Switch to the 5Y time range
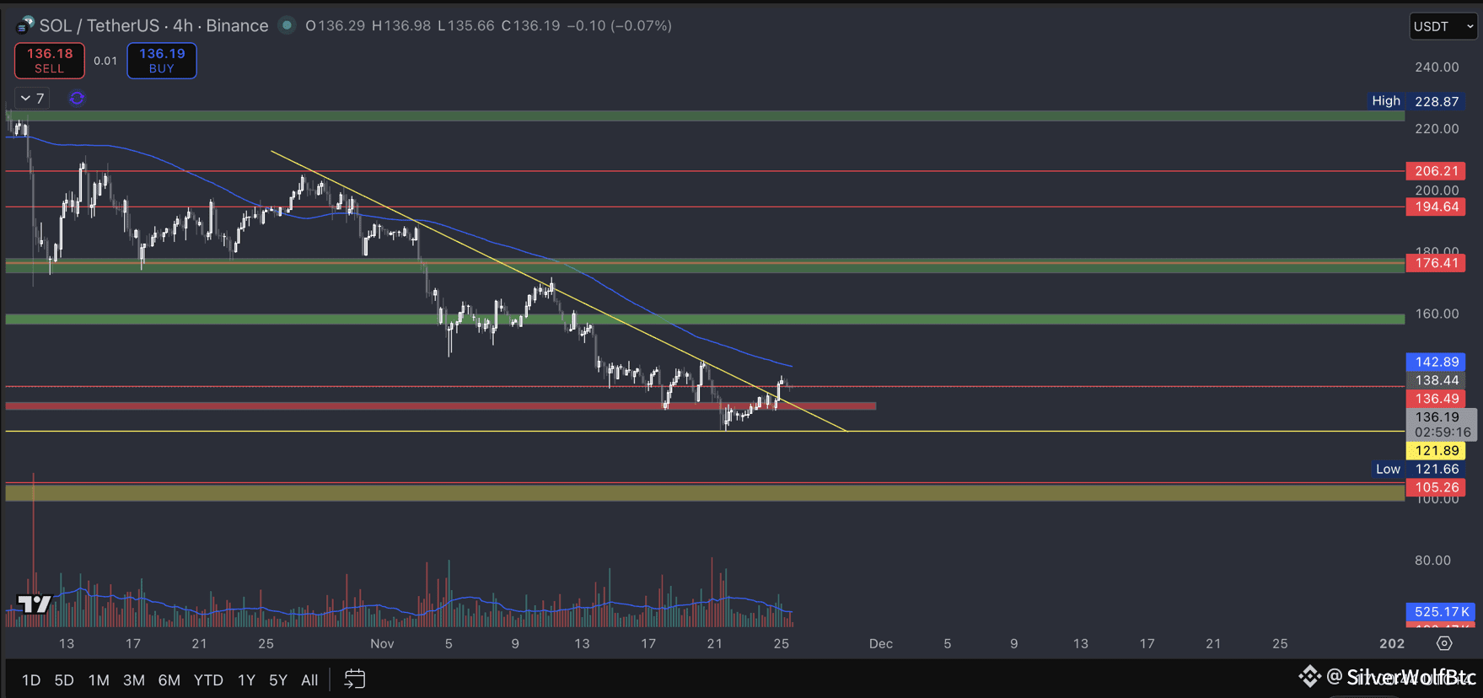The height and width of the screenshot is (698, 1483). (278, 679)
